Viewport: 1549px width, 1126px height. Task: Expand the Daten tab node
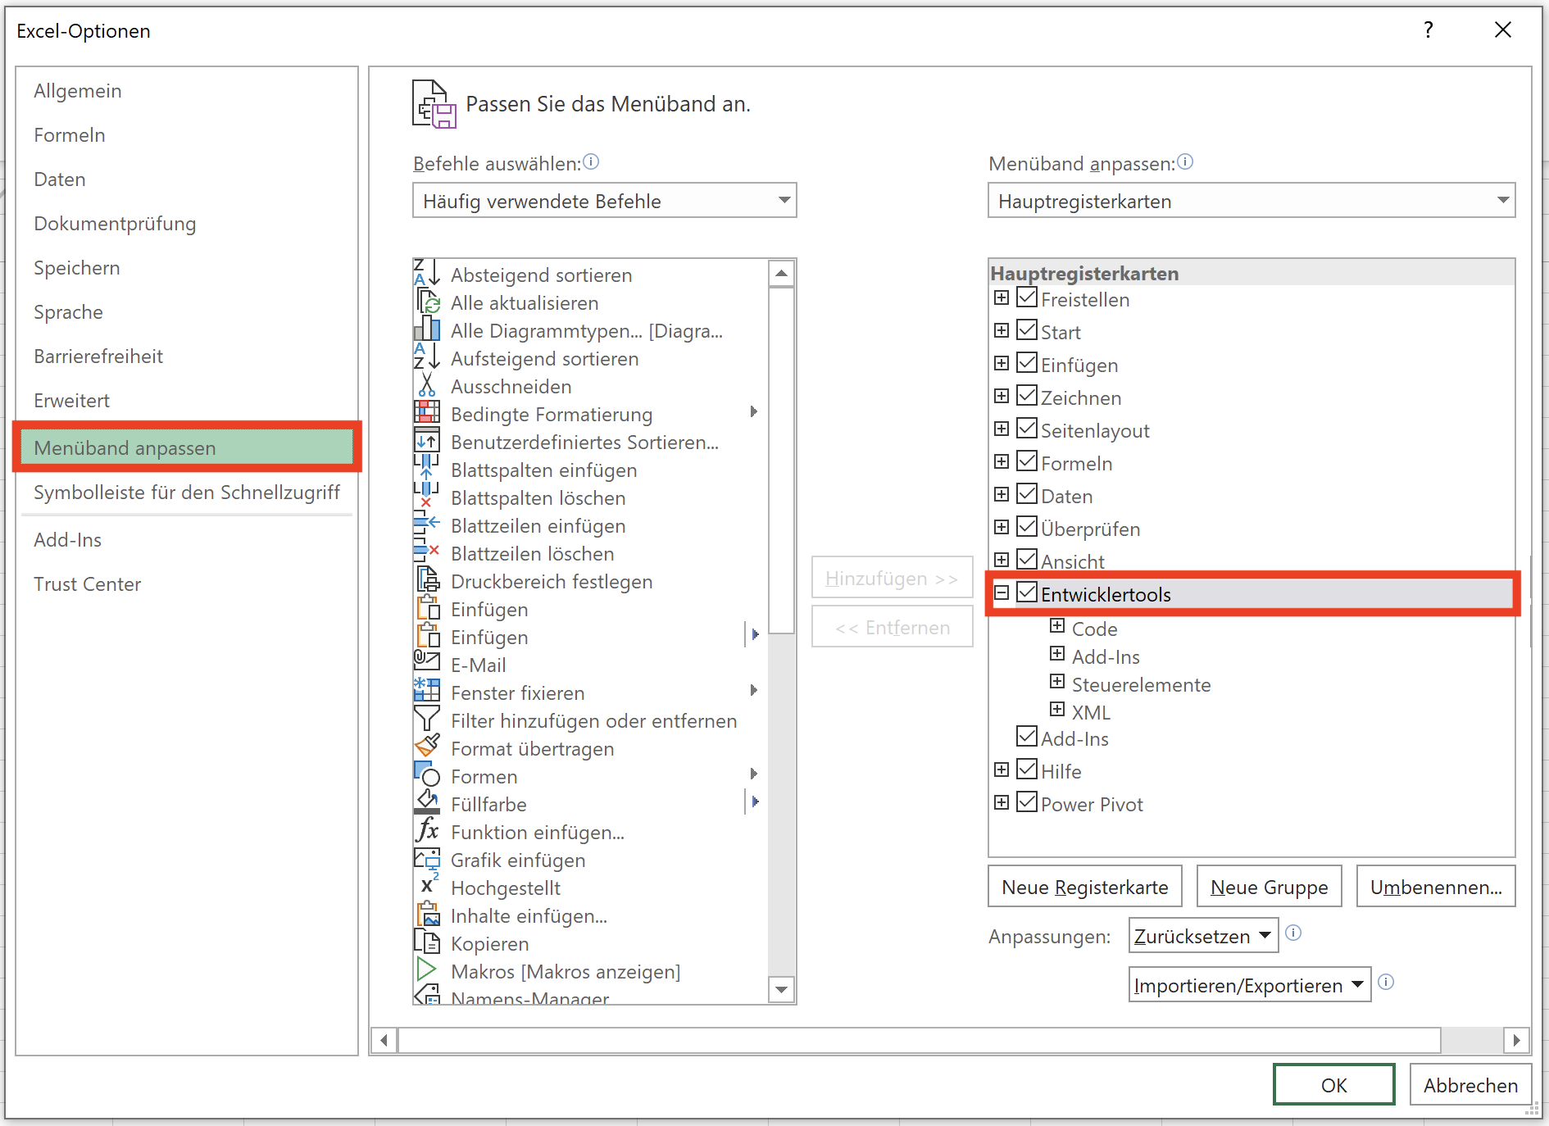click(1002, 494)
